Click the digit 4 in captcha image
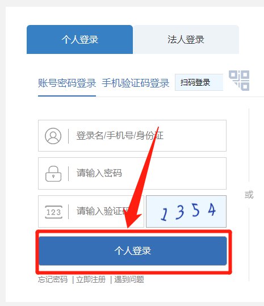The width and height of the screenshot is (264, 306). coord(212,209)
